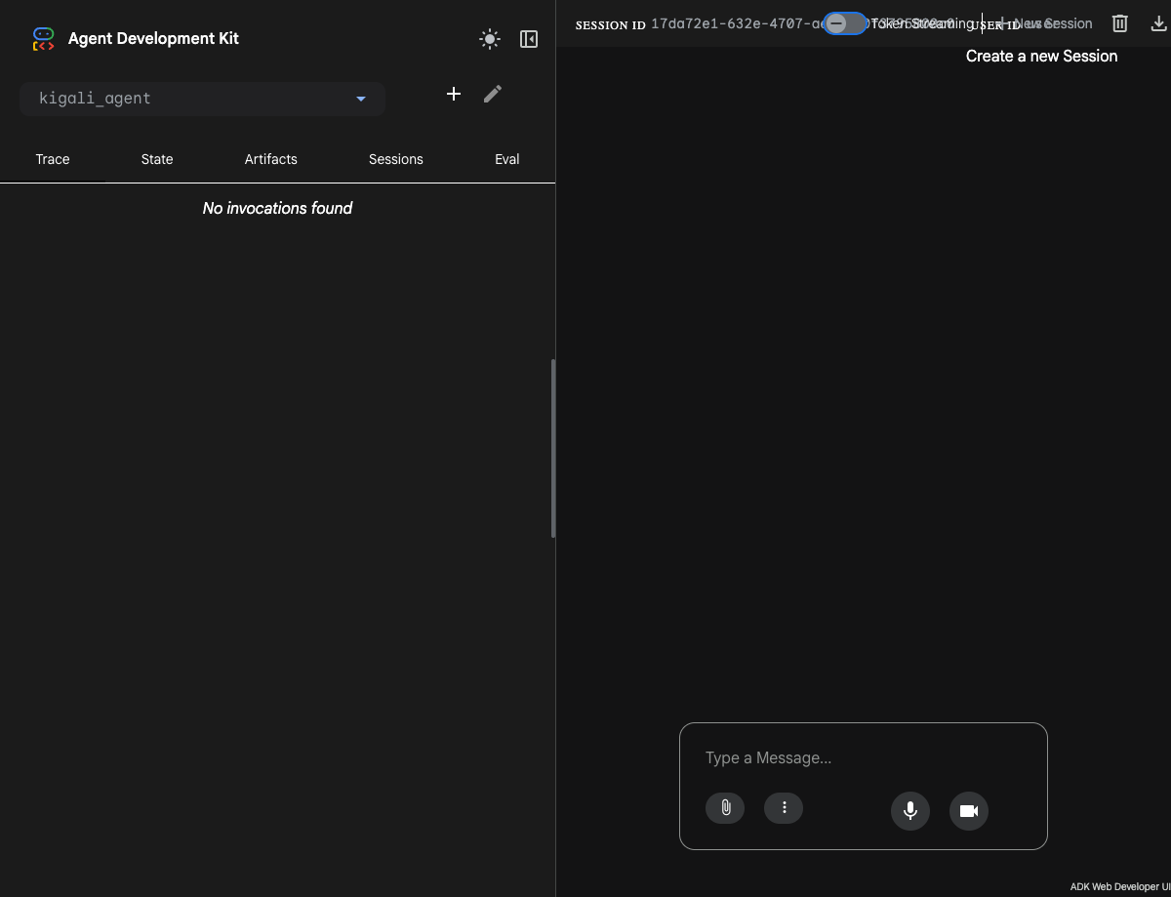Start voice input with the microphone icon
The width and height of the screenshot is (1171, 897).
(x=910, y=811)
